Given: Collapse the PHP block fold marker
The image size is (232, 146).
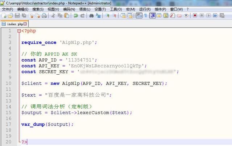Looking at the screenshot, I should pos(19,31).
